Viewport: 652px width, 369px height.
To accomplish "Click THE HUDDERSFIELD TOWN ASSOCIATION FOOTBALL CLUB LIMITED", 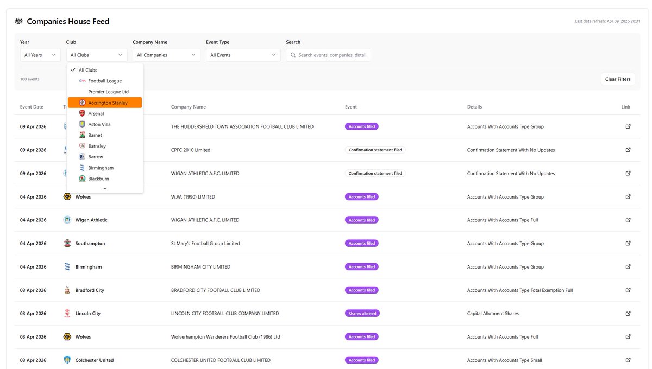I will (x=242, y=126).
